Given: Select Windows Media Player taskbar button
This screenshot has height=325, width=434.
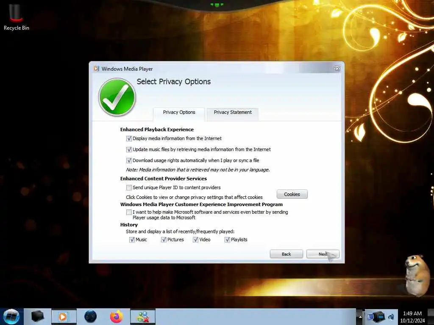Looking at the screenshot, I should pyautogui.click(x=64, y=317).
